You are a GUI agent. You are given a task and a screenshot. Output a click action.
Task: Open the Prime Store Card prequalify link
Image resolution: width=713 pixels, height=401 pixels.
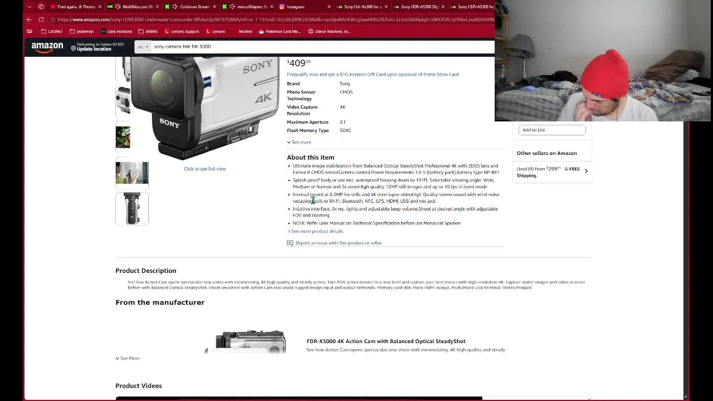click(x=373, y=74)
